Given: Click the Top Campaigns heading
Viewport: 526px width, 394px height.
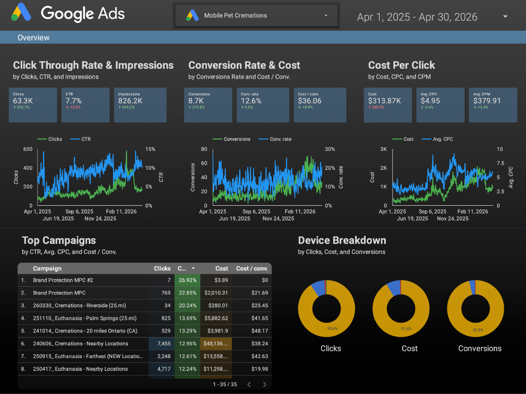Looking at the screenshot, I should [x=59, y=240].
